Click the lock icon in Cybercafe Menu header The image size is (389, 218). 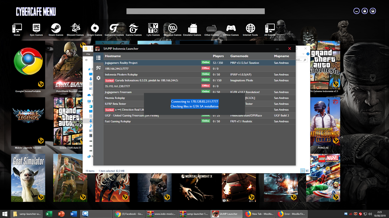click(x=365, y=11)
